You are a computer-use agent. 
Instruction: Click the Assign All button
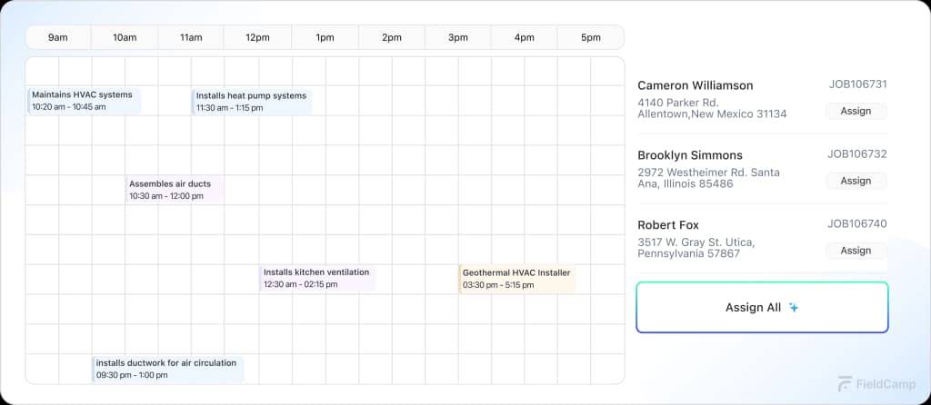pyautogui.click(x=762, y=307)
